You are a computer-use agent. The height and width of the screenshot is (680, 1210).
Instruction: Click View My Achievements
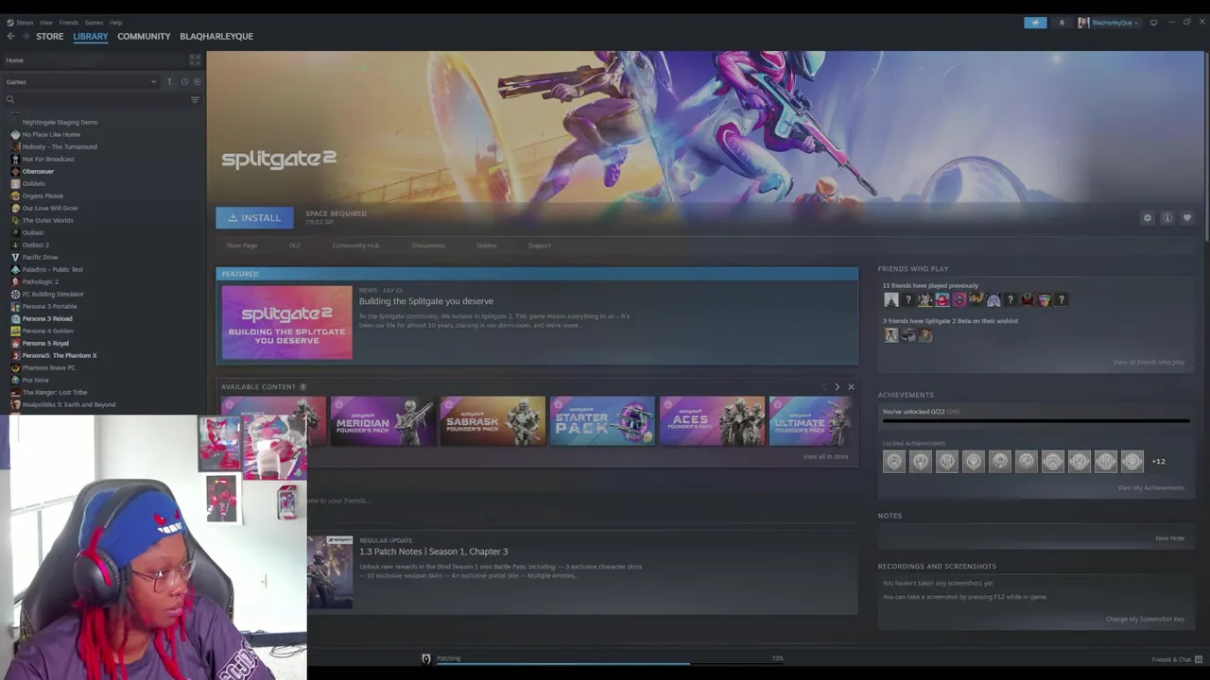click(1150, 488)
